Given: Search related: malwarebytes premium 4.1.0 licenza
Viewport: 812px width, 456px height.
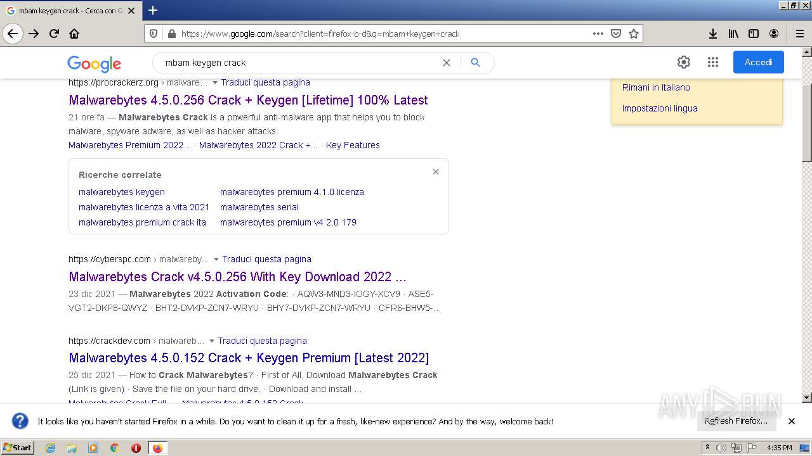Looking at the screenshot, I should tap(292, 192).
